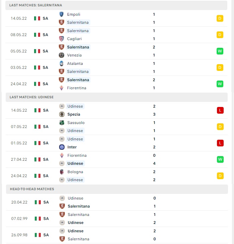Viewport: 234px width, 244px height.
Task: Open the Fiorentina 0-4 Udinese match row
Action: [117, 159]
